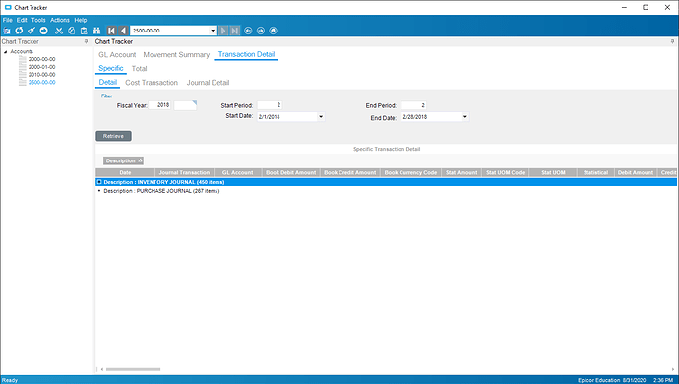Click the Debit Amount column header
Screen dimensions: 679x384
[636, 172]
